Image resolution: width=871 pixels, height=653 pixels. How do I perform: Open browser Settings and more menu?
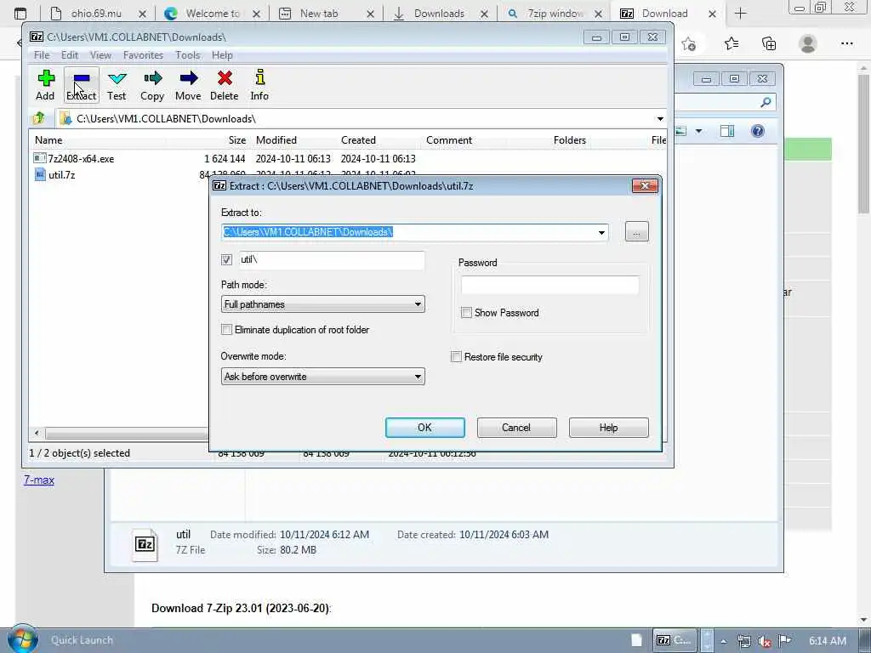[847, 44]
